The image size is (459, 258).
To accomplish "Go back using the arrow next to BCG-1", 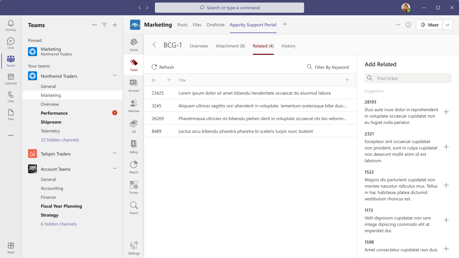I will click(x=154, y=45).
